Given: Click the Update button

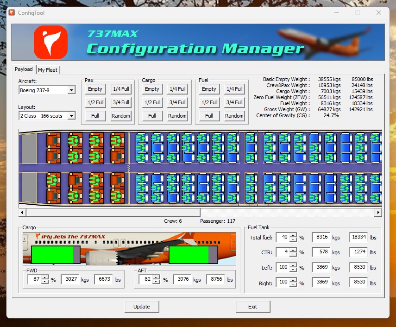Looking at the screenshot, I should pos(142,306).
